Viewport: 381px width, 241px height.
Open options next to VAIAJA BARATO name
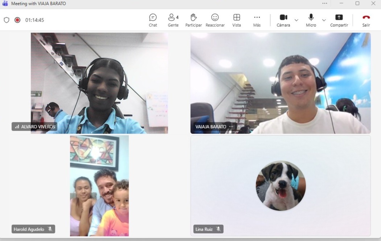click(x=231, y=127)
